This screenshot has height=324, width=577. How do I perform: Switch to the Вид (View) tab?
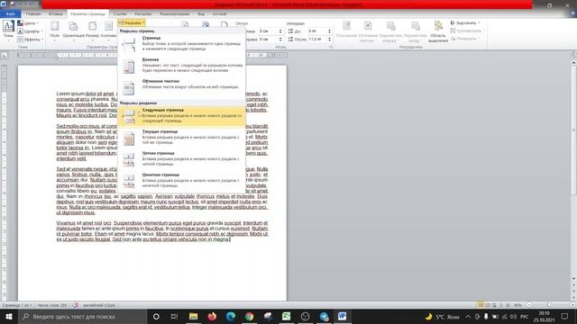coord(201,13)
